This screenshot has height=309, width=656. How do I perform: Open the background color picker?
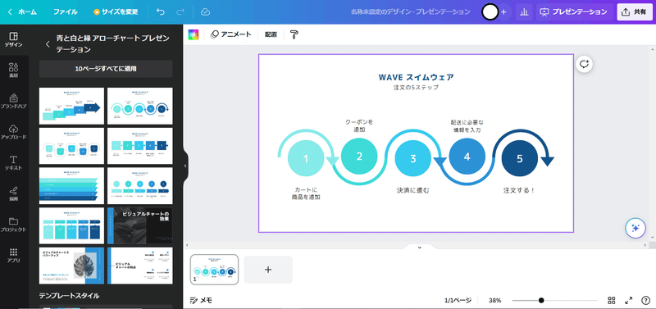(x=194, y=34)
